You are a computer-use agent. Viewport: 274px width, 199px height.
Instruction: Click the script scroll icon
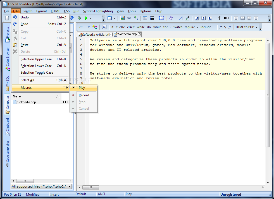[171, 18]
